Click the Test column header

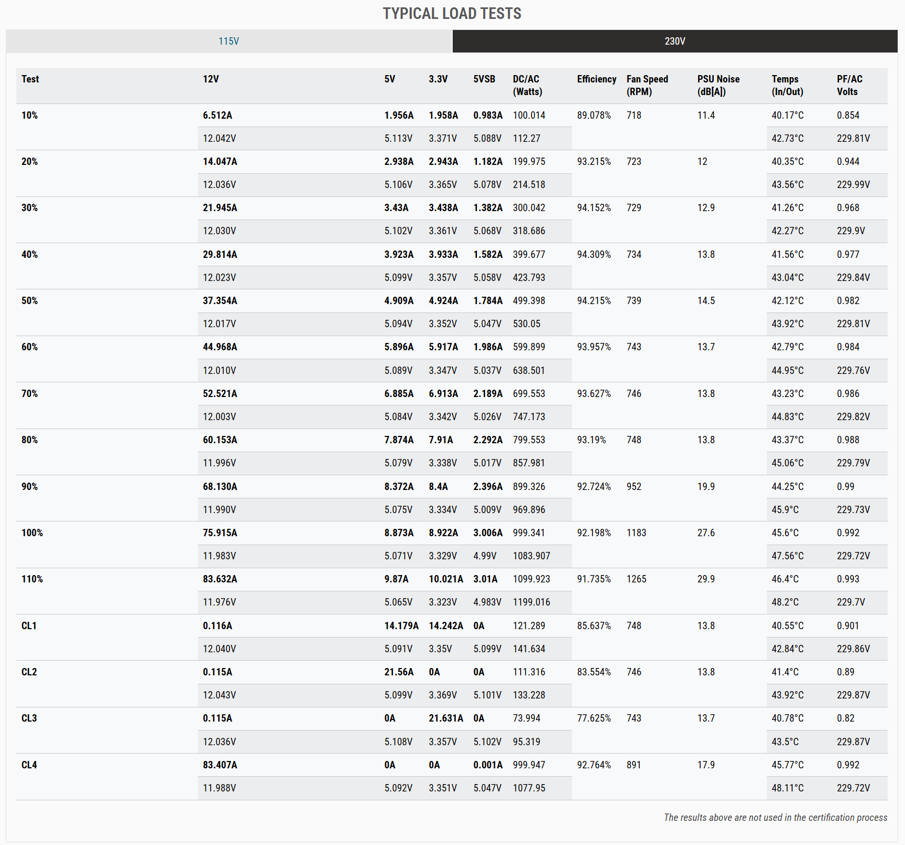pyautogui.click(x=30, y=79)
